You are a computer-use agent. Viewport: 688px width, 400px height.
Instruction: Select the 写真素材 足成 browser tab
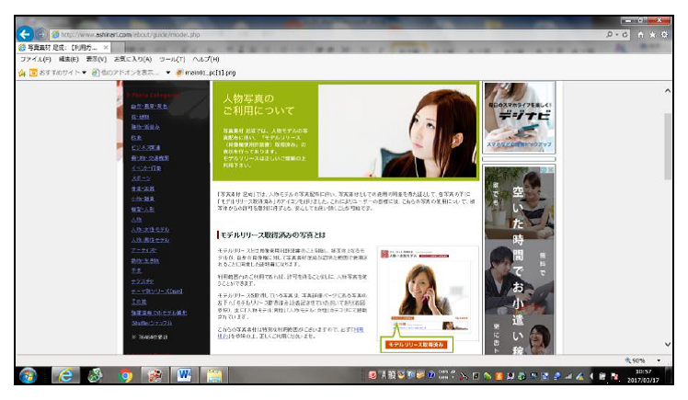point(63,47)
